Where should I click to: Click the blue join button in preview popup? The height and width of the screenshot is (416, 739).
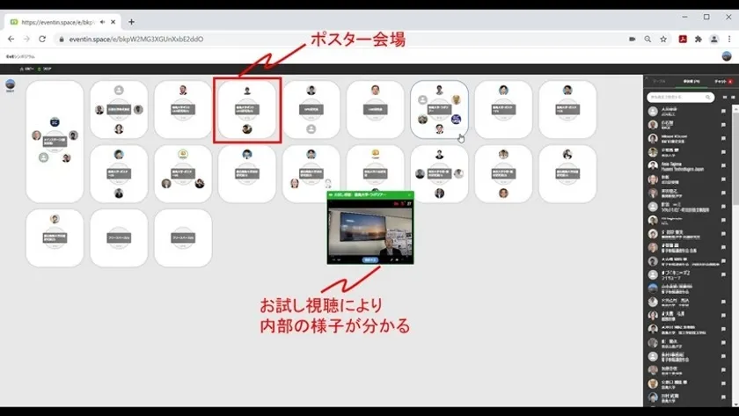pyautogui.click(x=370, y=259)
